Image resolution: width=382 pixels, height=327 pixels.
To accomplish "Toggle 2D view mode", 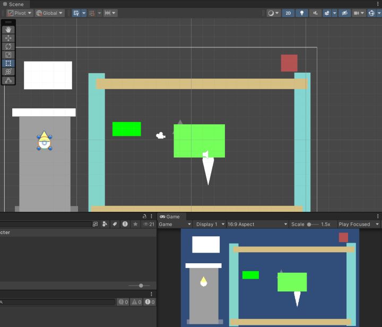I will tap(288, 13).
